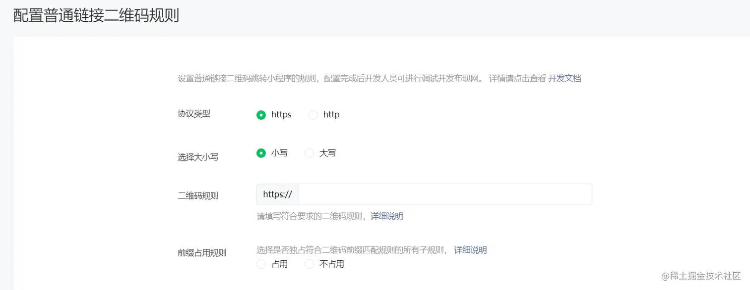
Task: Click the hint text 请填写符合要求的二维码规则
Action: point(311,216)
